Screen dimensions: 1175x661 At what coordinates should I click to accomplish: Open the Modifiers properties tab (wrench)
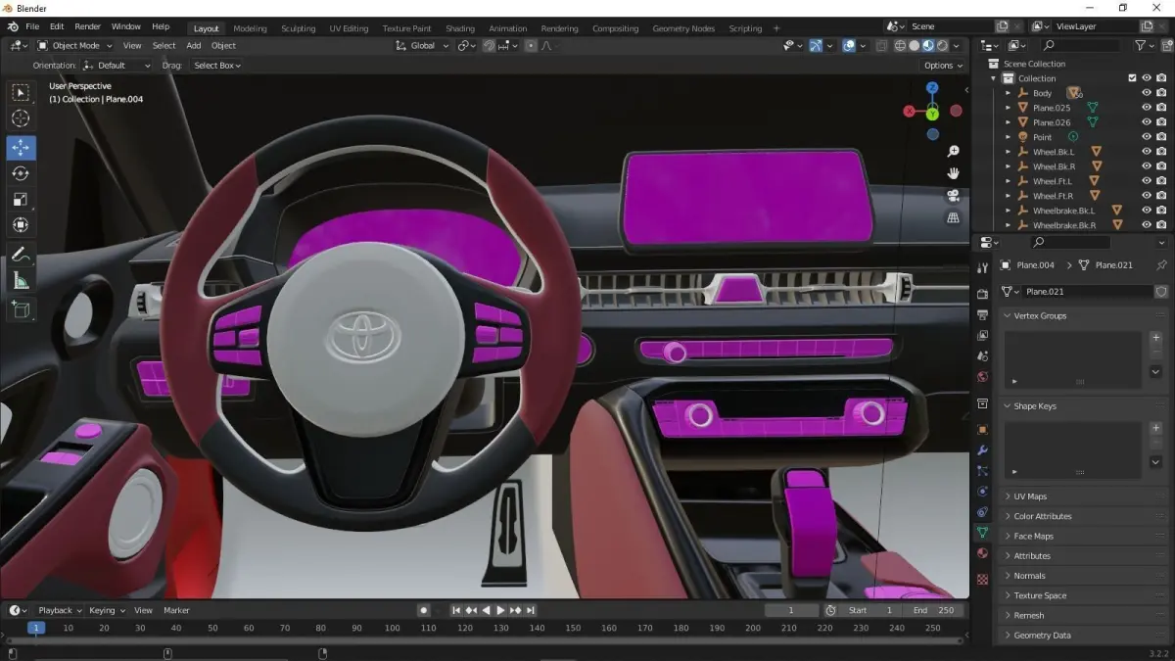(982, 450)
